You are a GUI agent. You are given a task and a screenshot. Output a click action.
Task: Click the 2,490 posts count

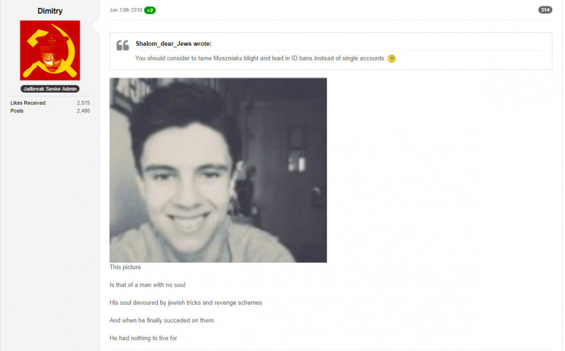click(x=83, y=111)
